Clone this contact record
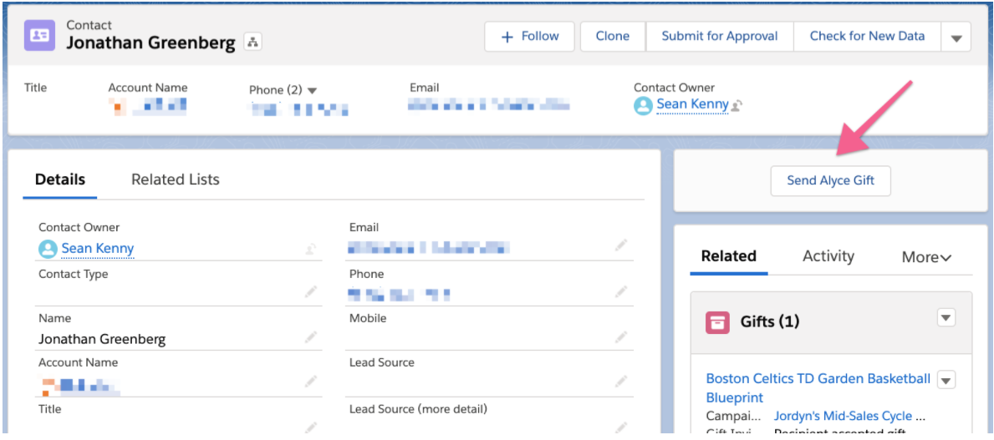This screenshot has height=440, width=994. point(613,36)
